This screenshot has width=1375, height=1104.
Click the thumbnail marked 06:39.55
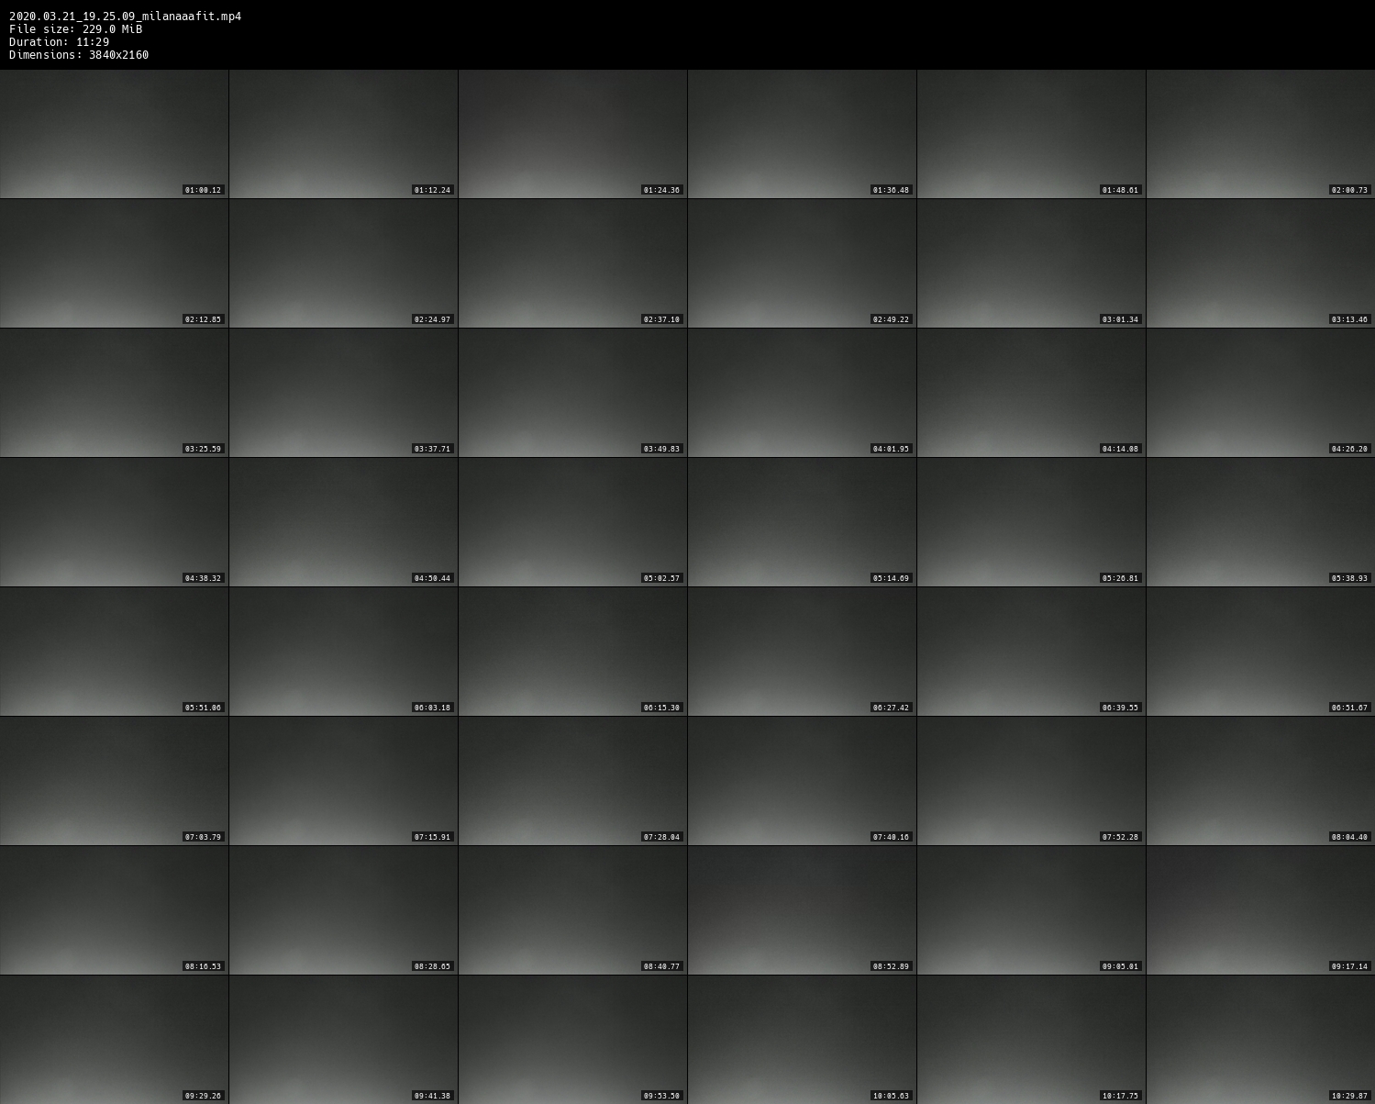[1031, 652]
